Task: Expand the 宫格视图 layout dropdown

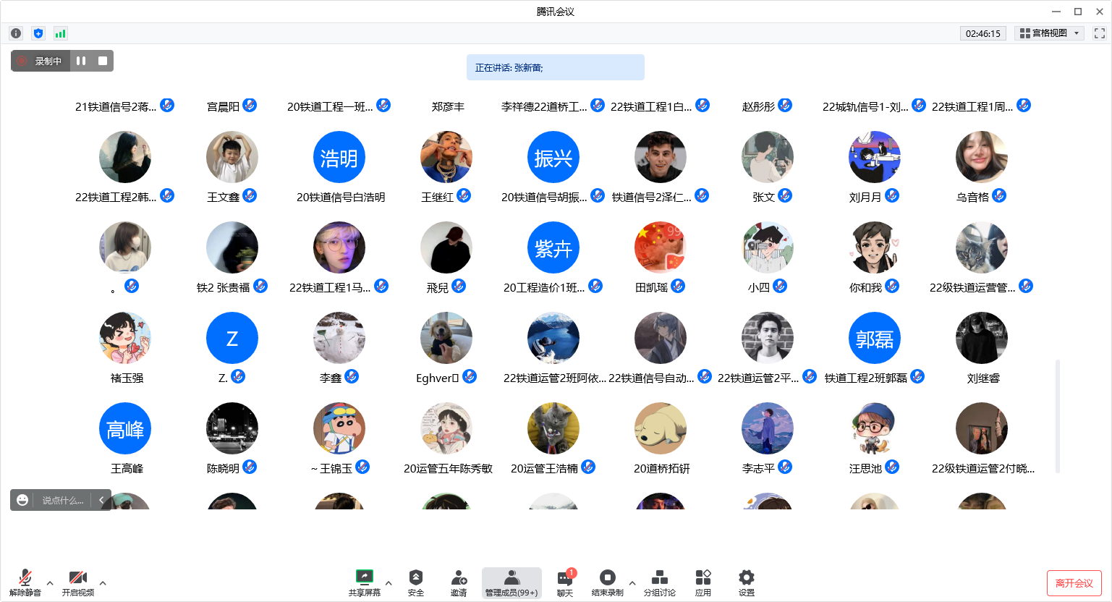Action: coord(1049,33)
